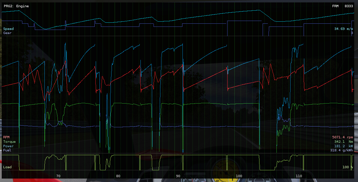Select the Power legend label
Image resolution: width=358 pixels, height=182 pixels.
[x=9, y=146]
